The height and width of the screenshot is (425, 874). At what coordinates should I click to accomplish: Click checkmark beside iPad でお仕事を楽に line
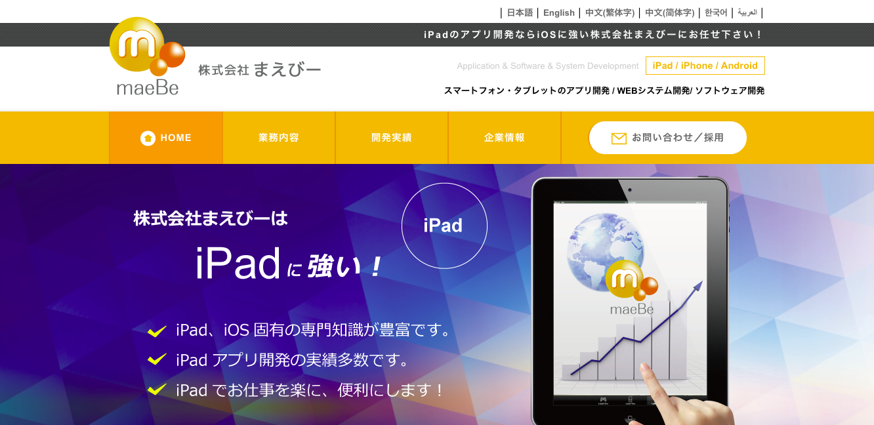[x=157, y=390]
